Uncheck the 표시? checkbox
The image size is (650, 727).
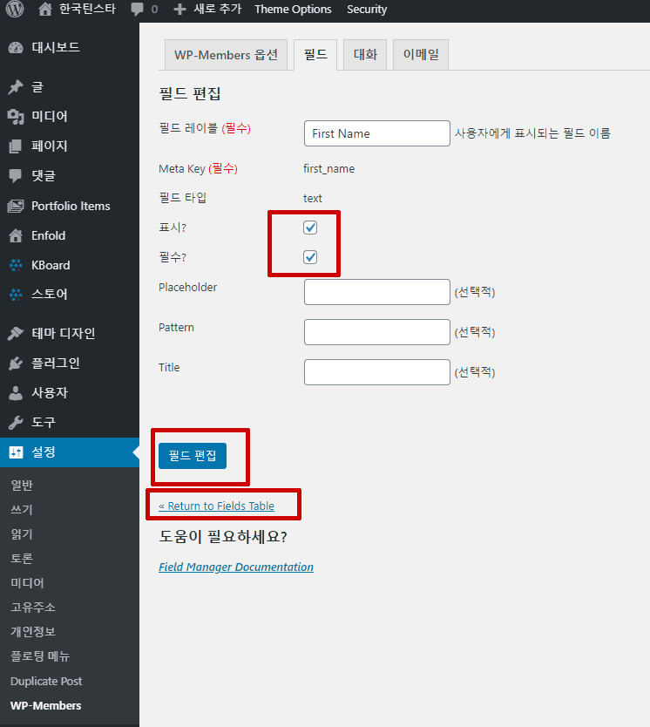pos(310,228)
